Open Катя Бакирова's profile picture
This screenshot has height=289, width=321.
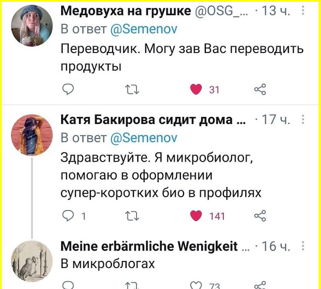[32, 135]
